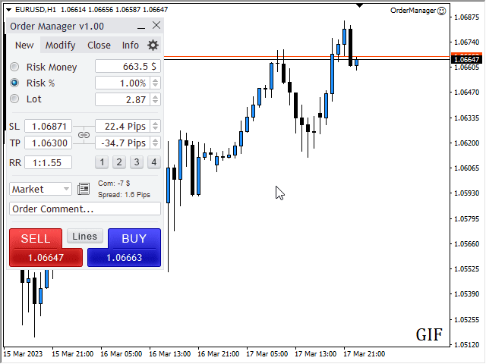Click the 17 Mar 21:00 time label
486x364 pixels.
[364, 353]
